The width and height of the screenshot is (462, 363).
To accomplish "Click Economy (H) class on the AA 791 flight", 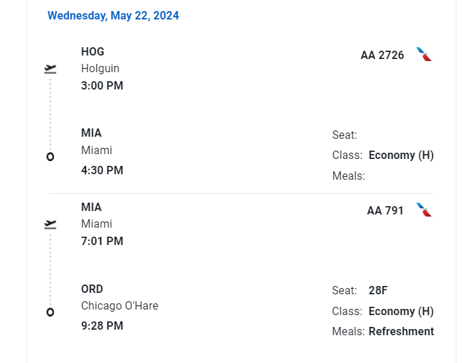I will point(401,311).
